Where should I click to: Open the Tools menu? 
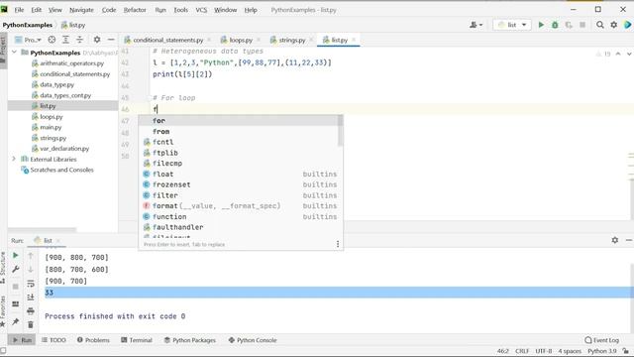point(180,10)
